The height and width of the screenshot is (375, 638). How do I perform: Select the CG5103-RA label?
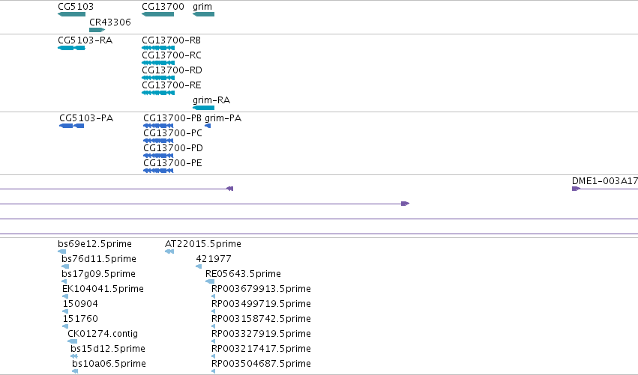85,40
